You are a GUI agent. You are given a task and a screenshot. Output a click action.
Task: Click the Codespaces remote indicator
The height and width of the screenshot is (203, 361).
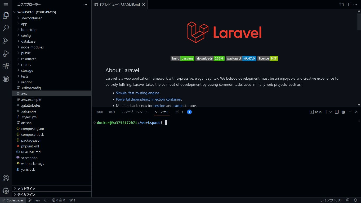click(13, 200)
